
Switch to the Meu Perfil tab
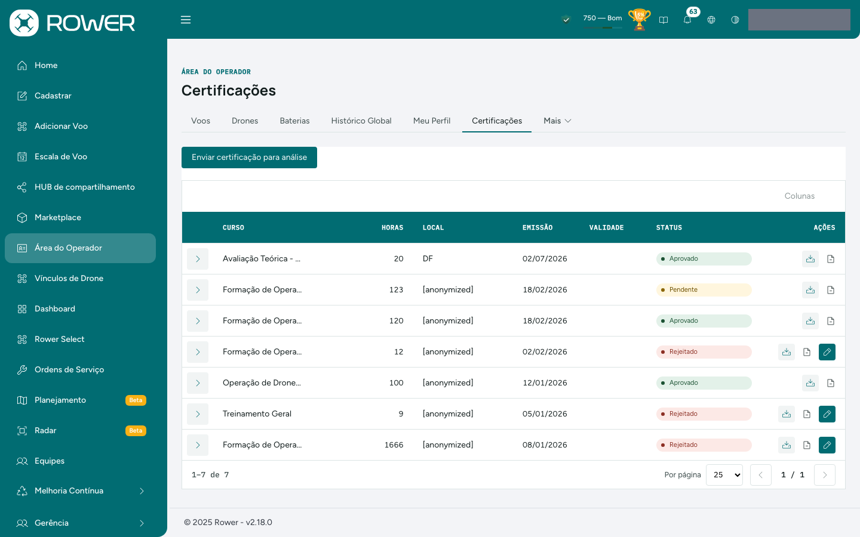pos(432,121)
